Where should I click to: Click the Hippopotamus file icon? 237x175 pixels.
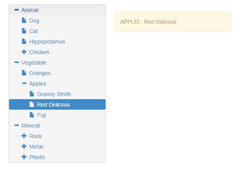(24, 42)
